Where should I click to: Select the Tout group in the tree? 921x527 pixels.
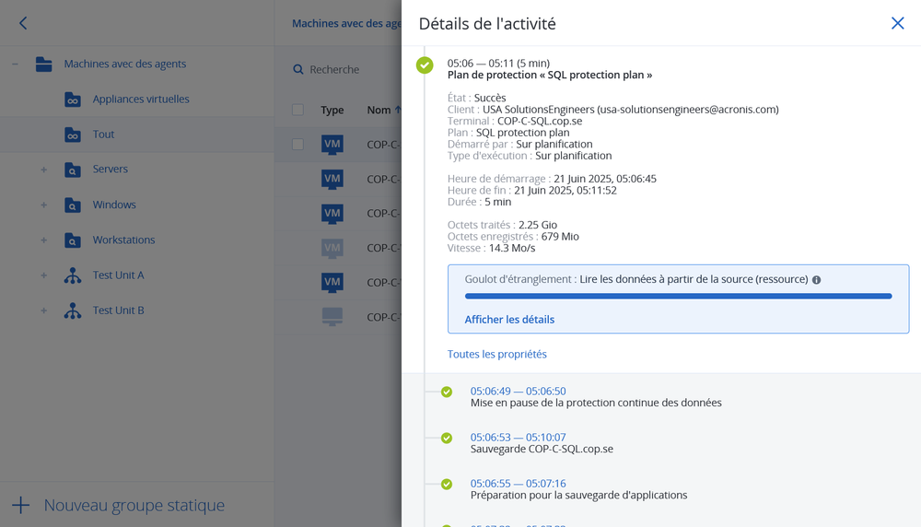click(103, 135)
